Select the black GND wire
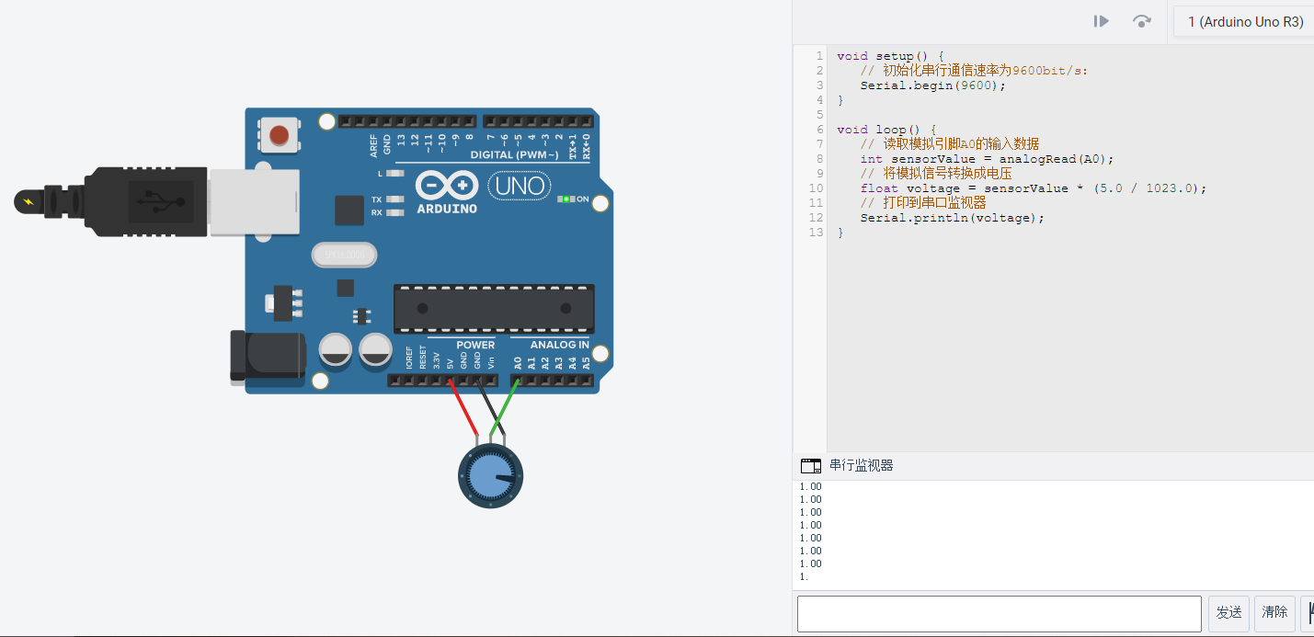 [x=493, y=409]
